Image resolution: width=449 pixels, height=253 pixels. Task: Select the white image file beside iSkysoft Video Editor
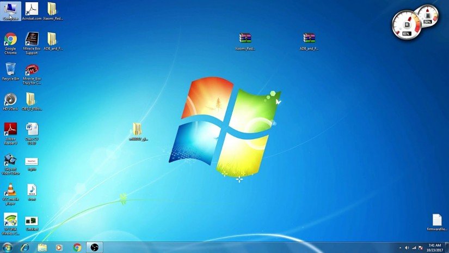tap(32, 164)
